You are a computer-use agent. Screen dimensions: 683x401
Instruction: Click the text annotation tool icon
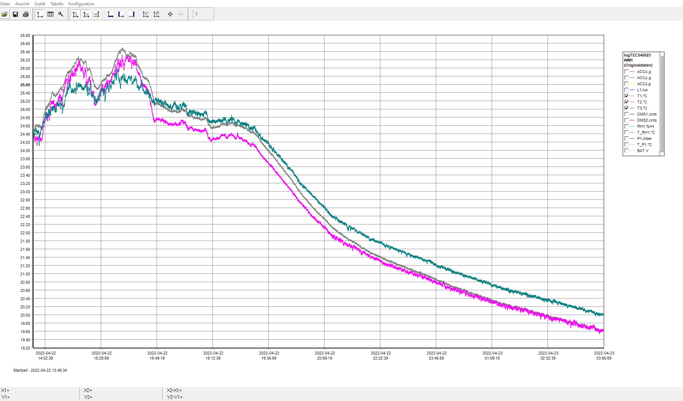[x=195, y=14]
